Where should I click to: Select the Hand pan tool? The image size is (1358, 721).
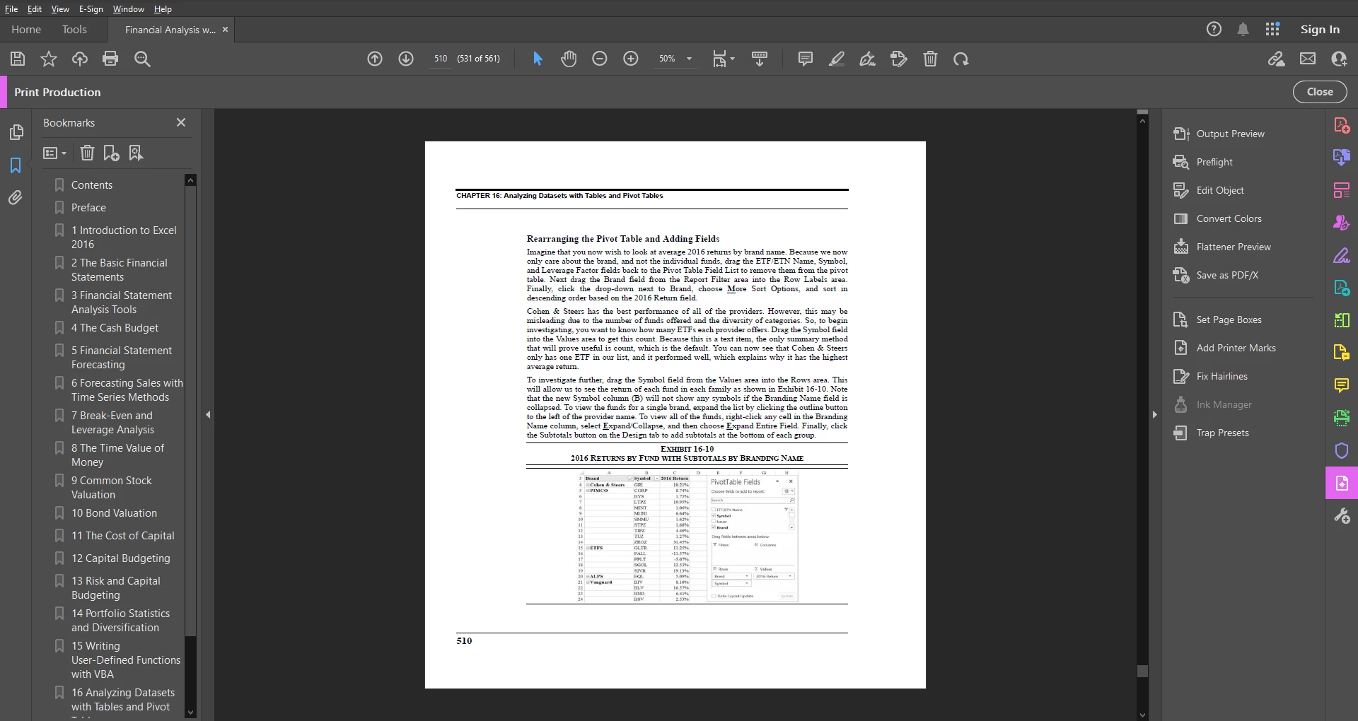569,59
